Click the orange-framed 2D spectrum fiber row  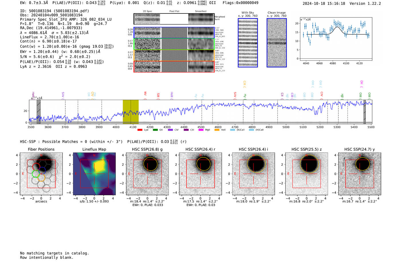click(x=174, y=55)
